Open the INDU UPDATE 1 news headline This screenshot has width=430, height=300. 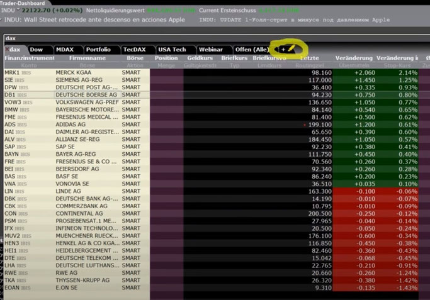295,19
